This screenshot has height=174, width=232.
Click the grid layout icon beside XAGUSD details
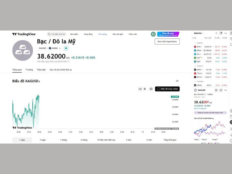216,90
